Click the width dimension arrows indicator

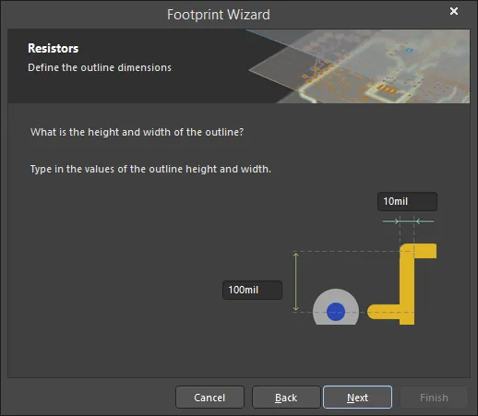click(x=408, y=221)
